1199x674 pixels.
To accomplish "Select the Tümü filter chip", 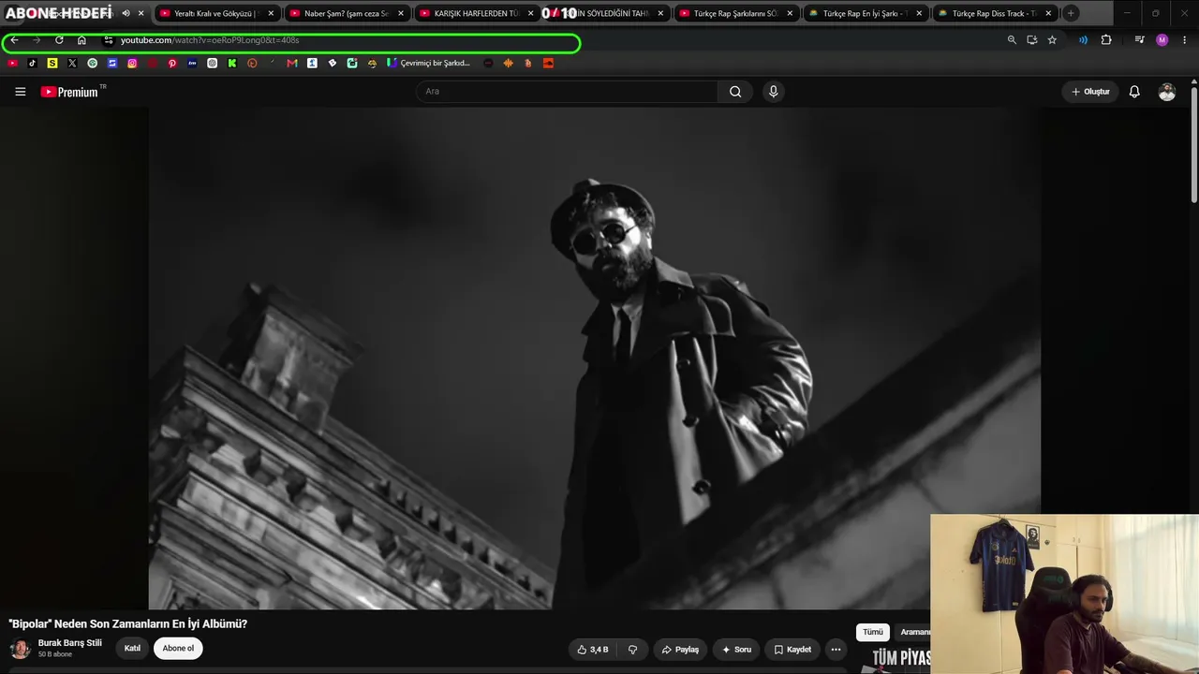I will [x=873, y=632].
